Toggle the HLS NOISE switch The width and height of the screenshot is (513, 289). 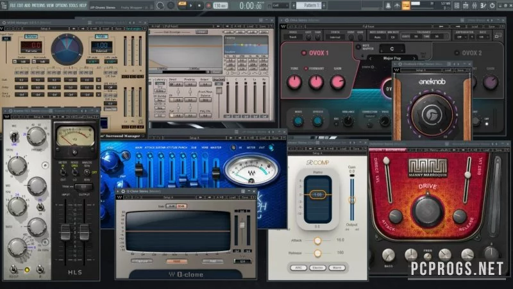click(75, 172)
